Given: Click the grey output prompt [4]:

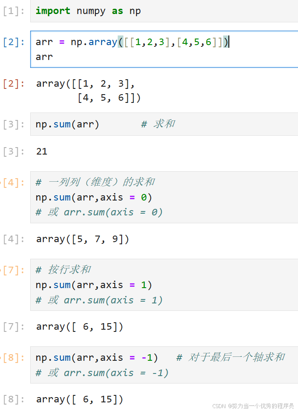Looking at the screenshot, I should (x=14, y=239).
